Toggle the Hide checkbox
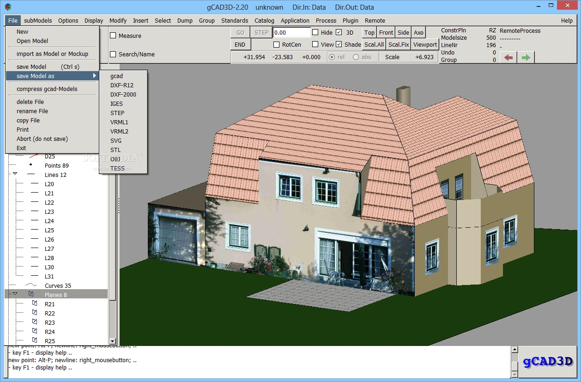Viewport: 581px width, 382px height. [315, 32]
